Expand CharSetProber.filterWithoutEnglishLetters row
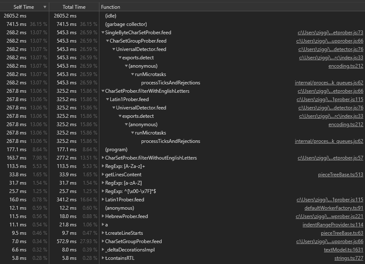The width and height of the screenshot is (365, 264). click(103, 158)
